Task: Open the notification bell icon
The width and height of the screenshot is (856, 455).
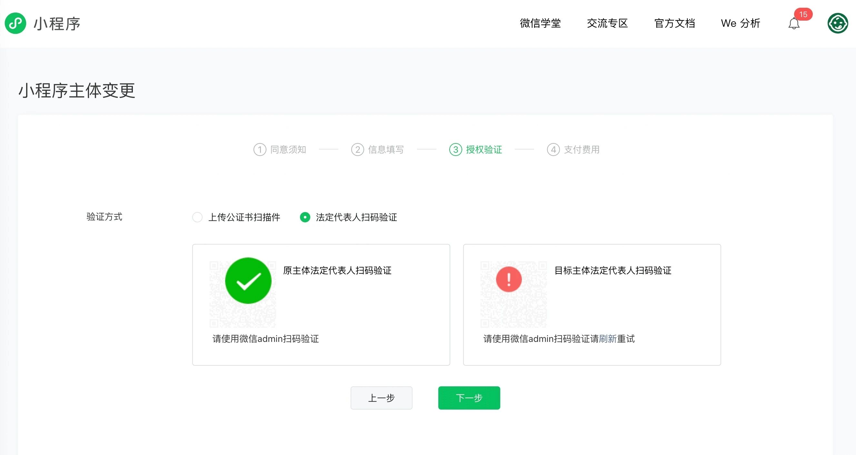Action: (x=793, y=24)
